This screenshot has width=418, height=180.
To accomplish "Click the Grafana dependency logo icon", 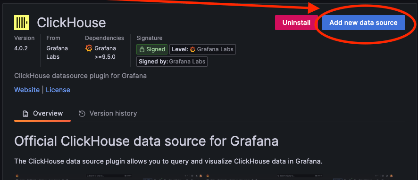I will [89, 48].
